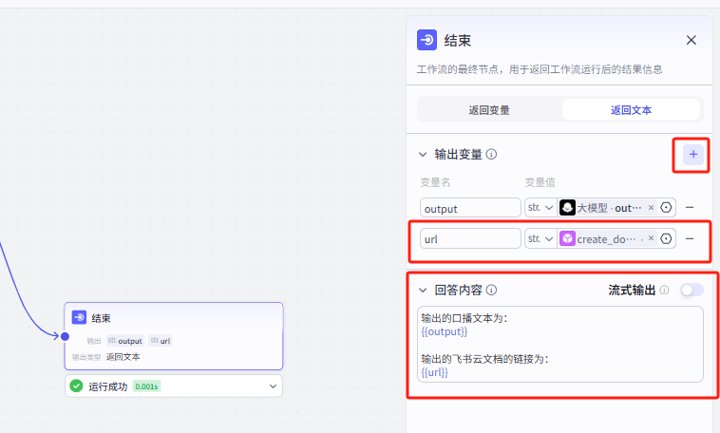Clear the 大模型 output reference value
This screenshot has width=720, height=433.
point(651,207)
